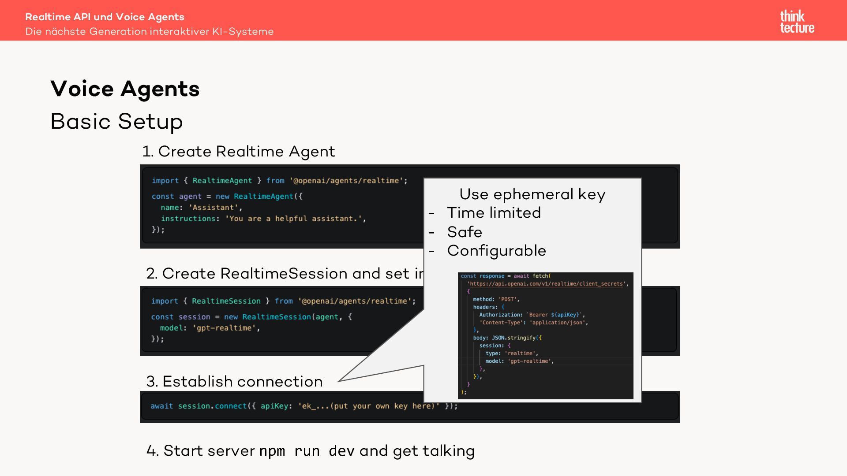Click the '3. Establish connection' heading
Screen dimensions: 847x476
click(x=234, y=381)
